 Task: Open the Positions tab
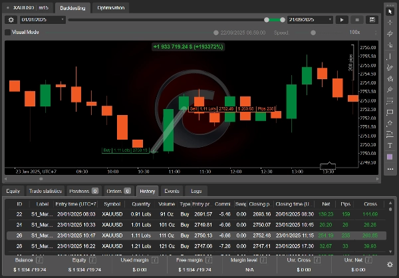(x=84, y=191)
